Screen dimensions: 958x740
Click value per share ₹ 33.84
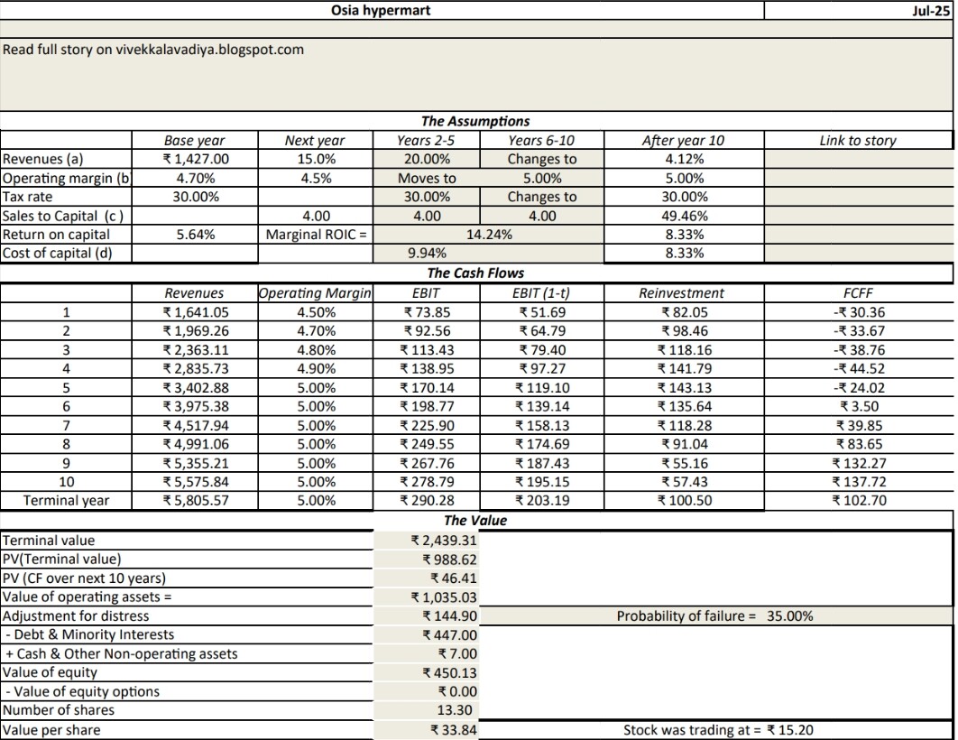[x=454, y=730]
